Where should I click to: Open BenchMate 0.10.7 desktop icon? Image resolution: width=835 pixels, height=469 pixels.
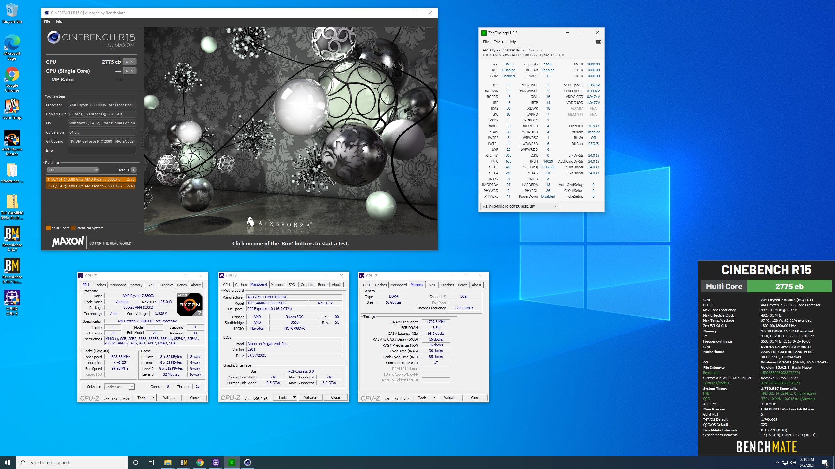point(12,239)
